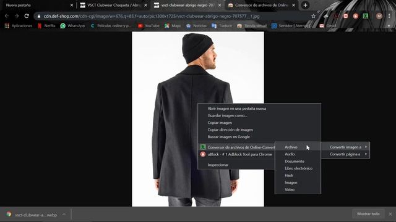This screenshot has height=222, width=396.
Task: Select Guardar imagen como
Action: pyautogui.click(x=259, y=115)
